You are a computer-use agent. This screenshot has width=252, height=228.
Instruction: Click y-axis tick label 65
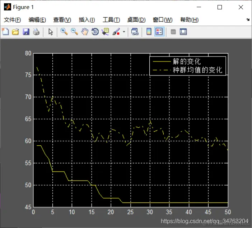click(28, 119)
